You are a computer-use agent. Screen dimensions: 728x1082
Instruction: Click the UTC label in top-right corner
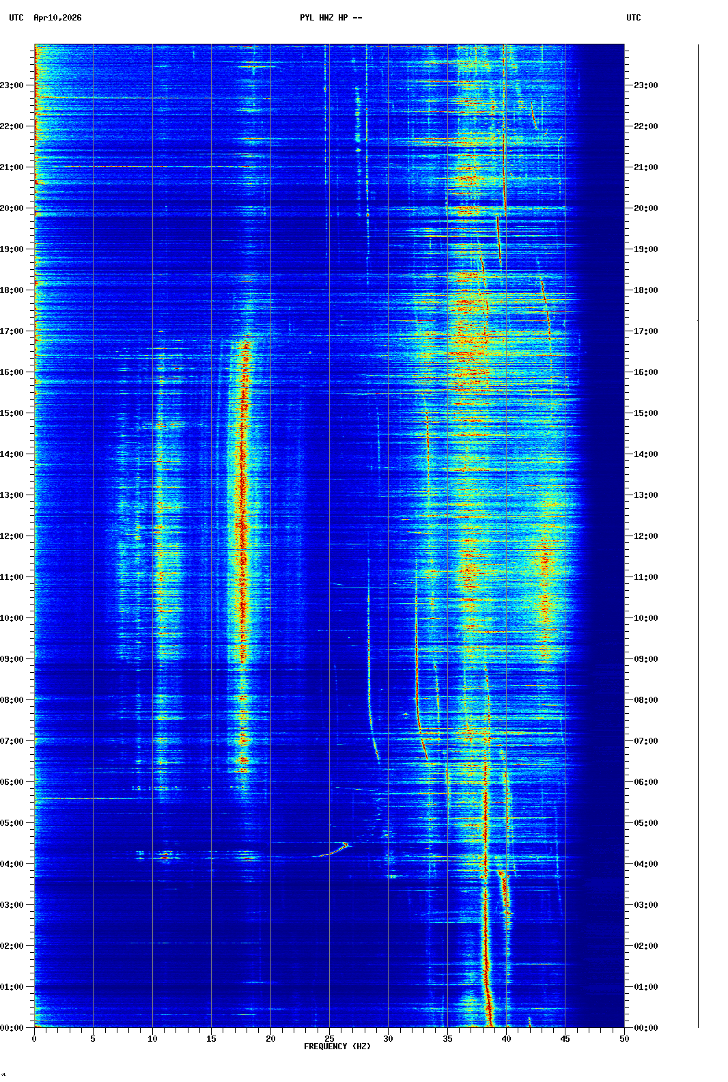point(633,18)
